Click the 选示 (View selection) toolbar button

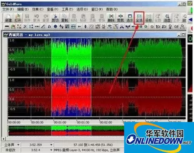coord(130,18)
